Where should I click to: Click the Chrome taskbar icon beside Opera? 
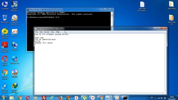(x=20, y=98)
